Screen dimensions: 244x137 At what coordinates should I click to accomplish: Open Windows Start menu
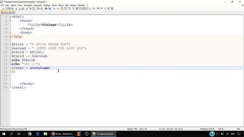pyautogui.click(x=3, y=134)
